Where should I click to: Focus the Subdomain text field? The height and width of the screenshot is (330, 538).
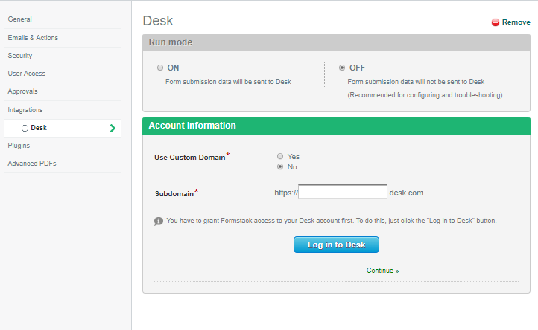[343, 192]
